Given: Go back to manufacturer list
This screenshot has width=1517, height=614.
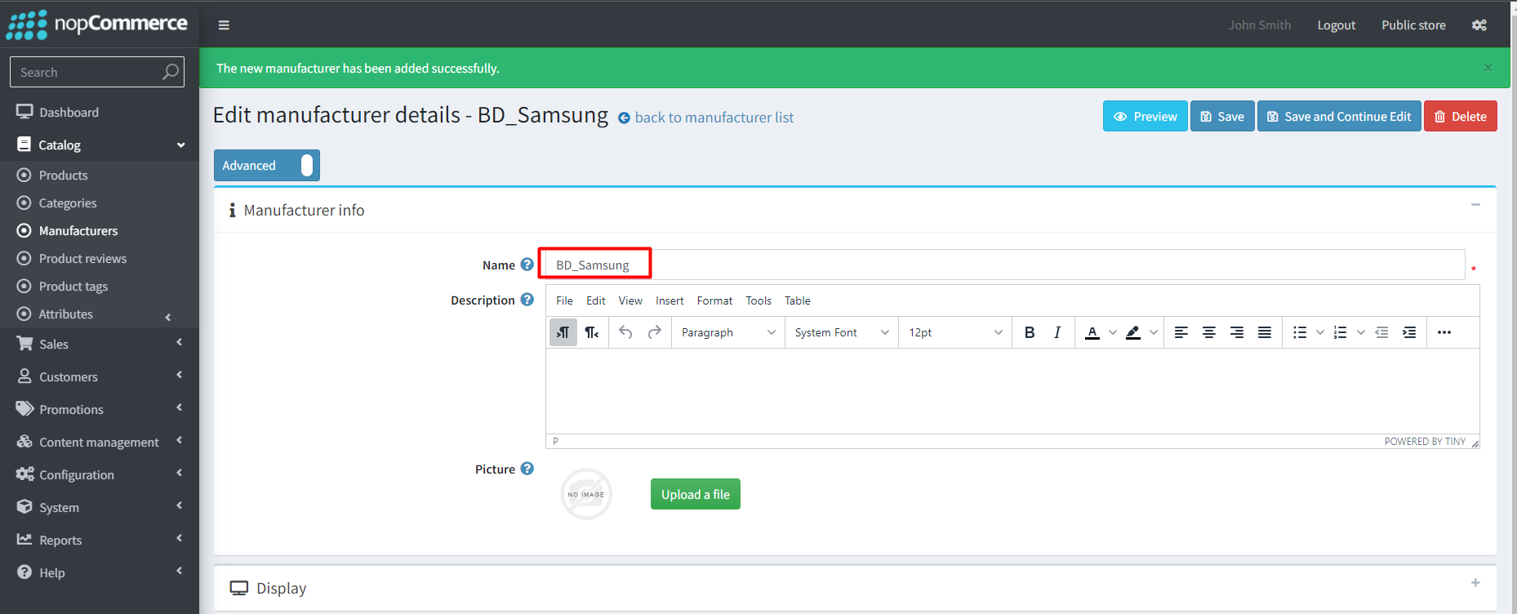Looking at the screenshot, I should (x=714, y=118).
